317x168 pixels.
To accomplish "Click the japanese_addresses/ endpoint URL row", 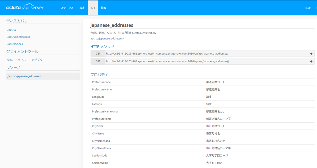I will click(203, 54).
